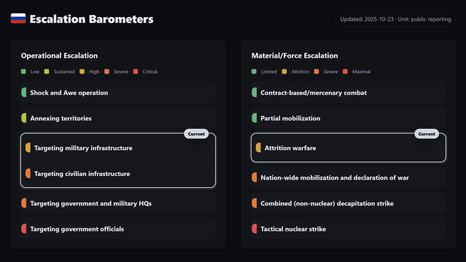Click the yellow Attrition legend swatch

tap(284, 71)
